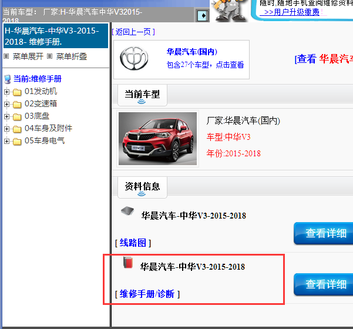Click the 01发动机 folder icon
Viewport: 353px width, 329px height.
click(x=17, y=92)
